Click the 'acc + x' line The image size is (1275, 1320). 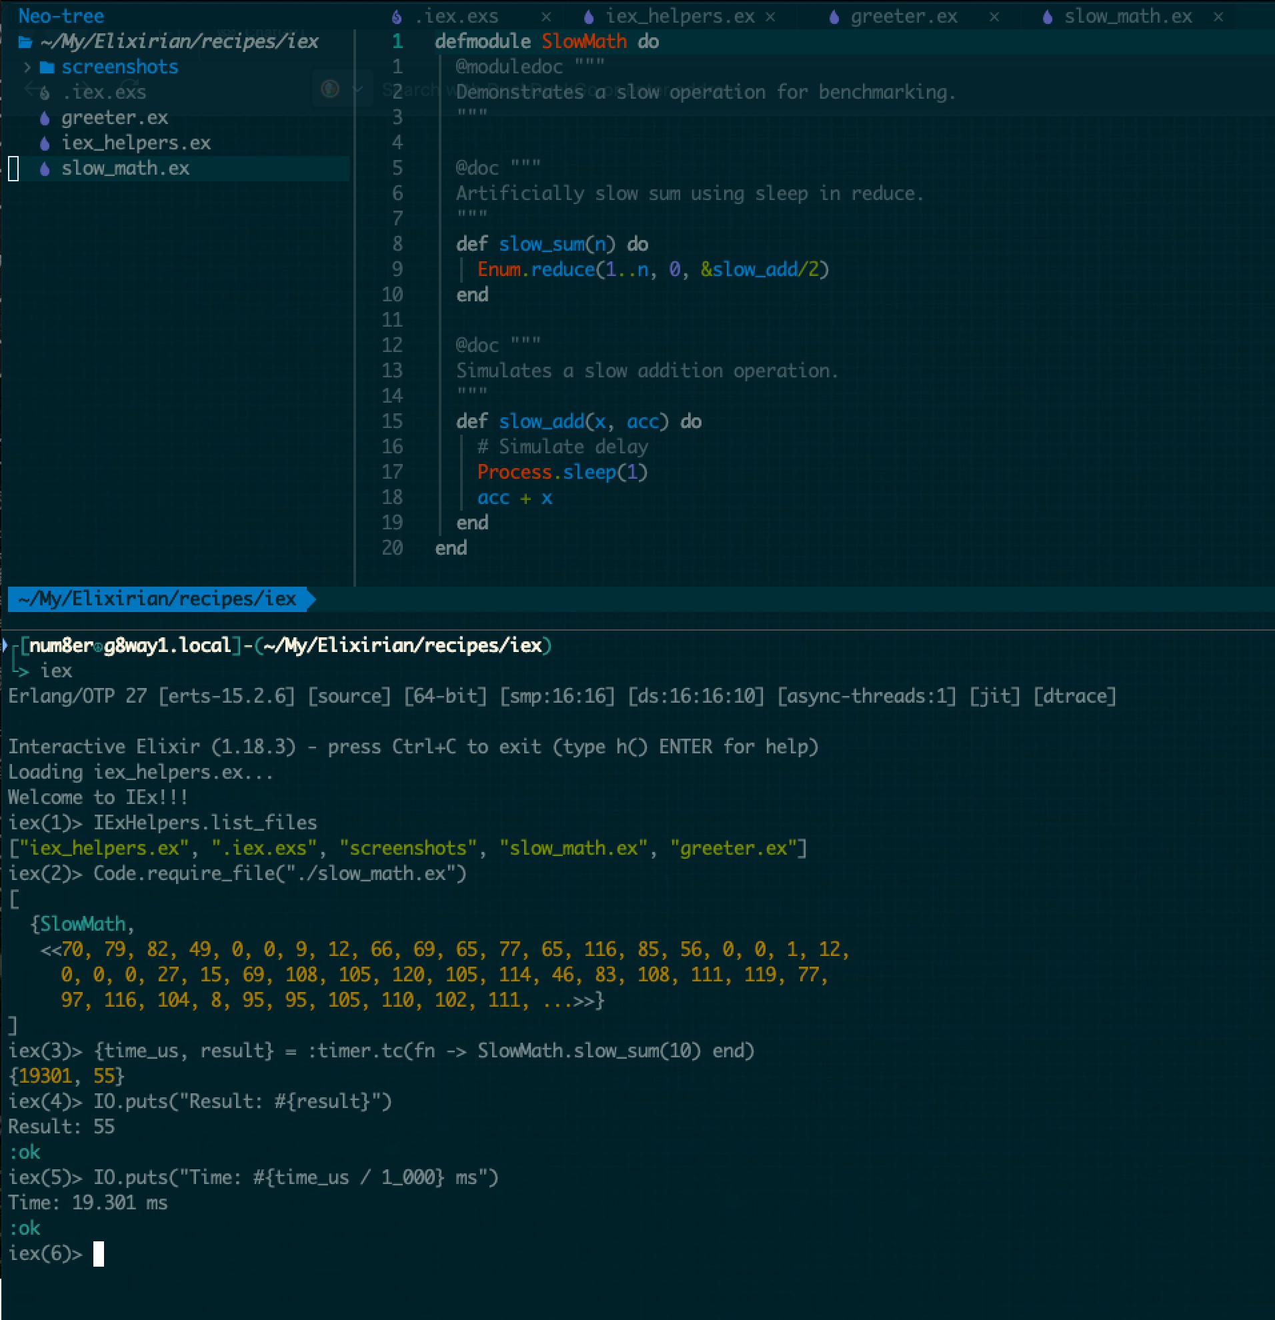pos(515,499)
